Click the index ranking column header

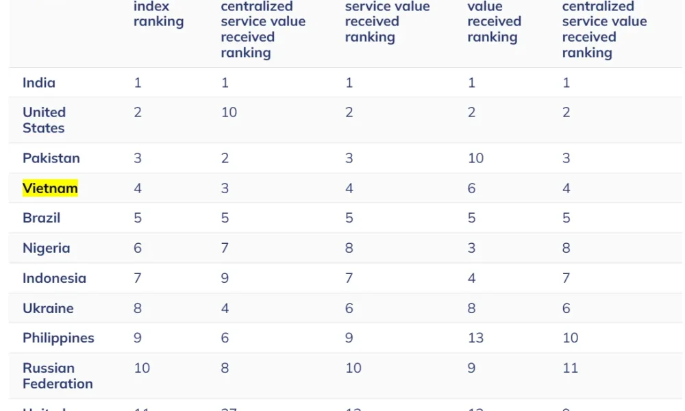coord(159,14)
